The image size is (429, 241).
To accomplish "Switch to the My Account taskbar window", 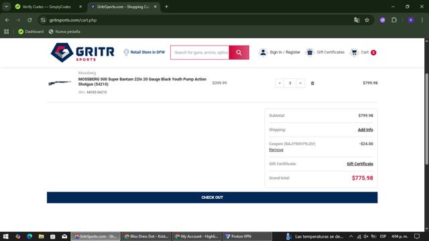I will 196,236.
